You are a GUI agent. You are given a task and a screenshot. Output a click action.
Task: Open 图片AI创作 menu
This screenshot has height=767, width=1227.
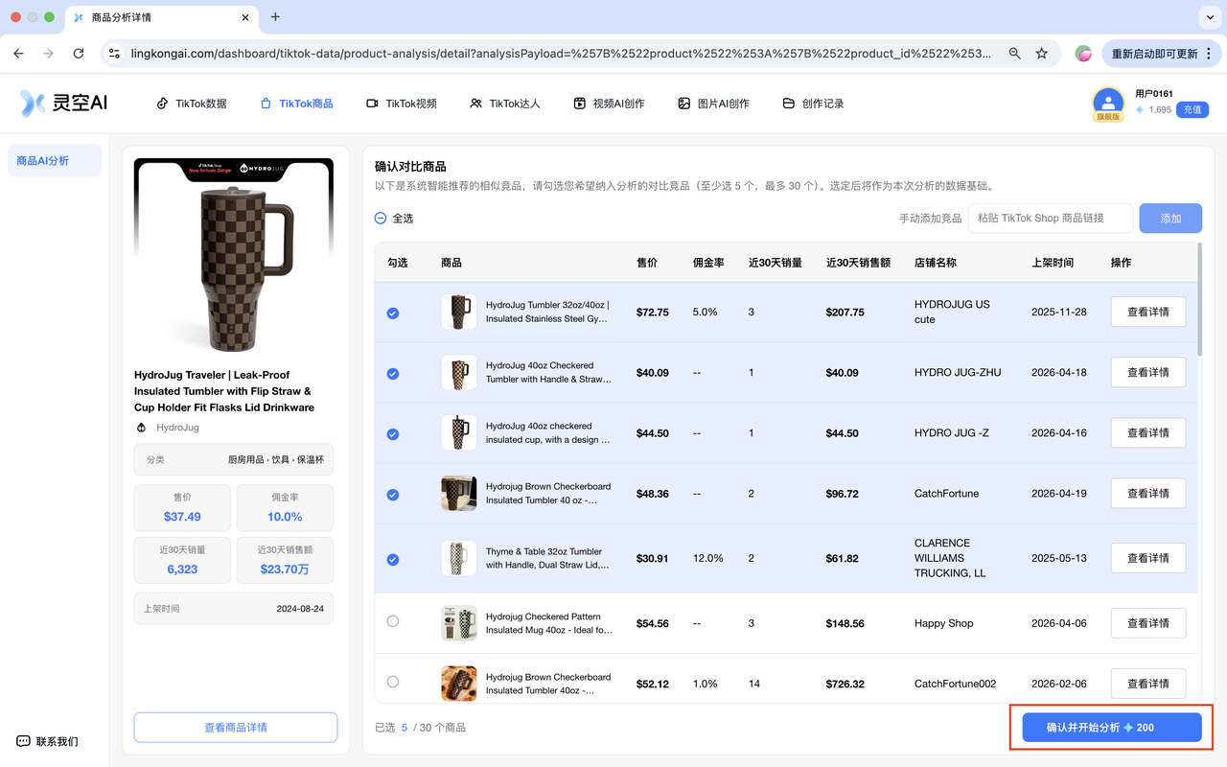[x=713, y=104]
